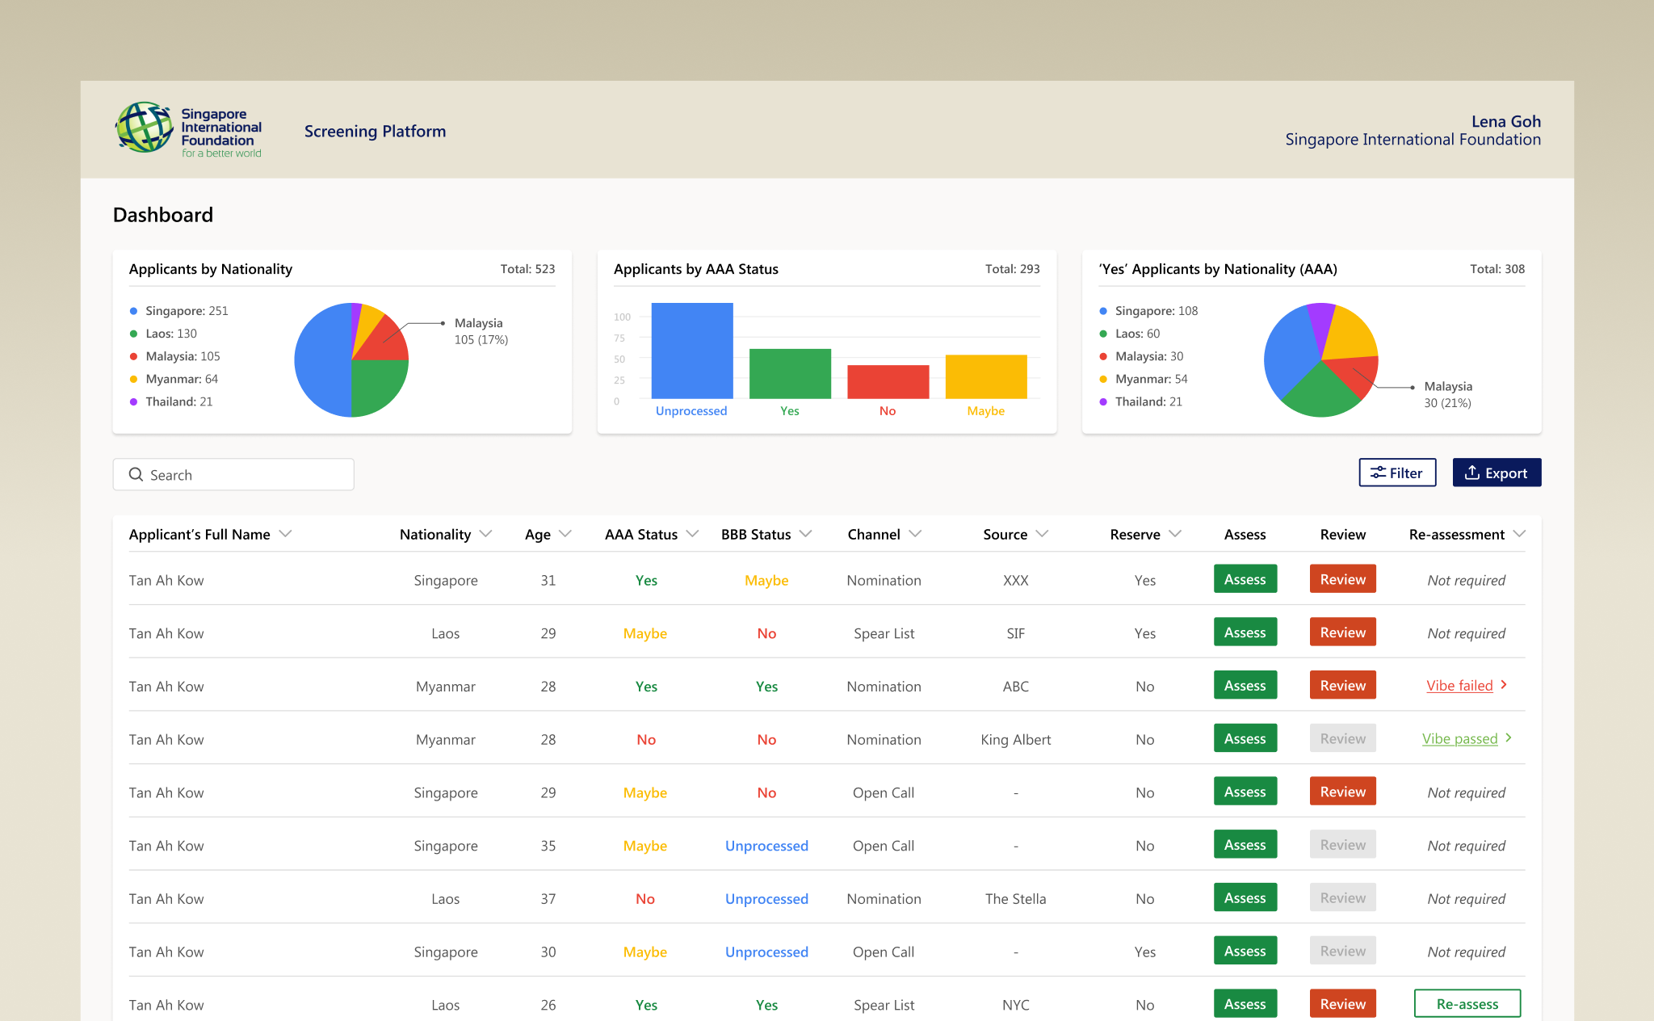Screen dimensions: 1654x1021
Task: Open the Channel column filter chevron
Action: (915, 534)
